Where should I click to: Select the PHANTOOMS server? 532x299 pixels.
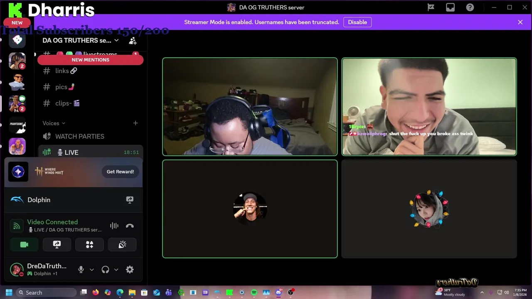(x=17, y=125)
